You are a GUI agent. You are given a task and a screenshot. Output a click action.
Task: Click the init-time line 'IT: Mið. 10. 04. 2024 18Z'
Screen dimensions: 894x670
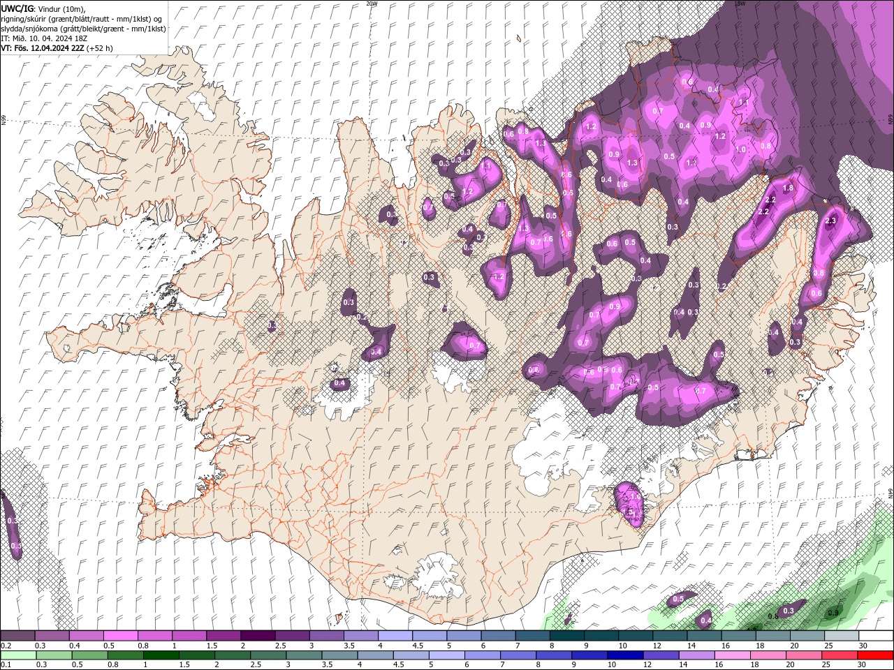point(43,38)
